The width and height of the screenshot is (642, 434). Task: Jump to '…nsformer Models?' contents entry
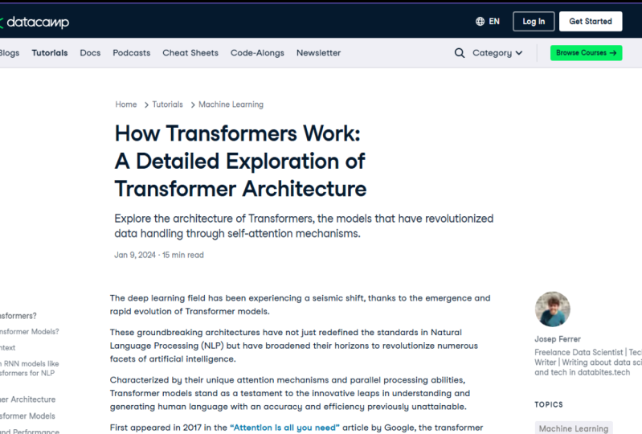click(x=30, y=332)
